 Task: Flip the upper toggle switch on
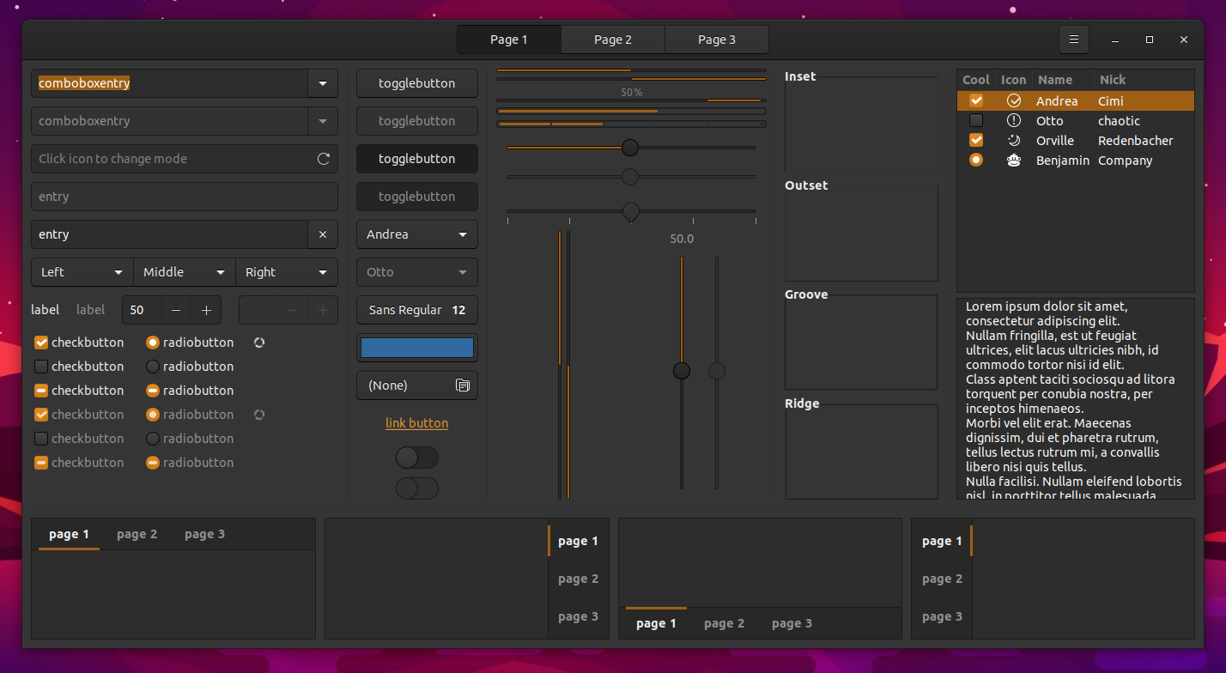[417, 458]
